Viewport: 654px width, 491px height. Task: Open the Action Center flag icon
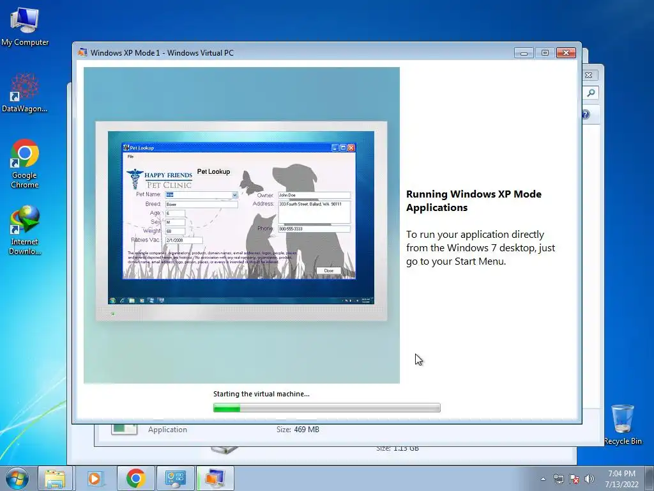tap(574, 479)
